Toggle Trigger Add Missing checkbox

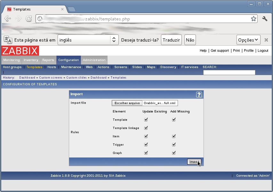pos(174,145)
